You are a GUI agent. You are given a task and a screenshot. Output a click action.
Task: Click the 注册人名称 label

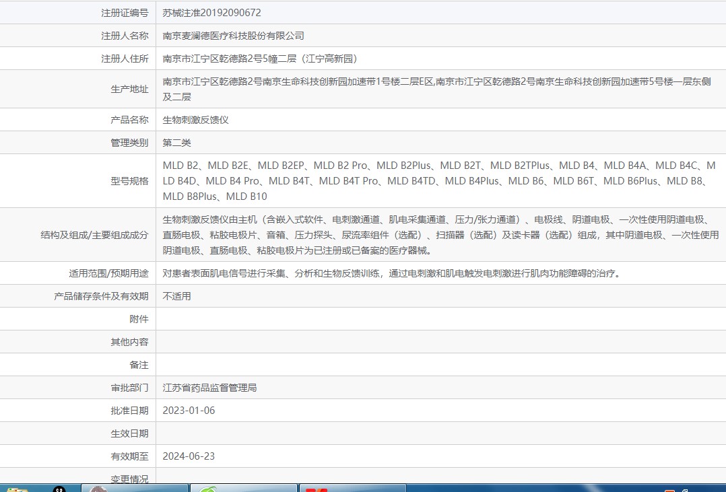[125, 36]
